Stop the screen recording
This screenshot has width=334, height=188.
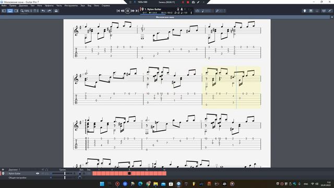(188, 2)
